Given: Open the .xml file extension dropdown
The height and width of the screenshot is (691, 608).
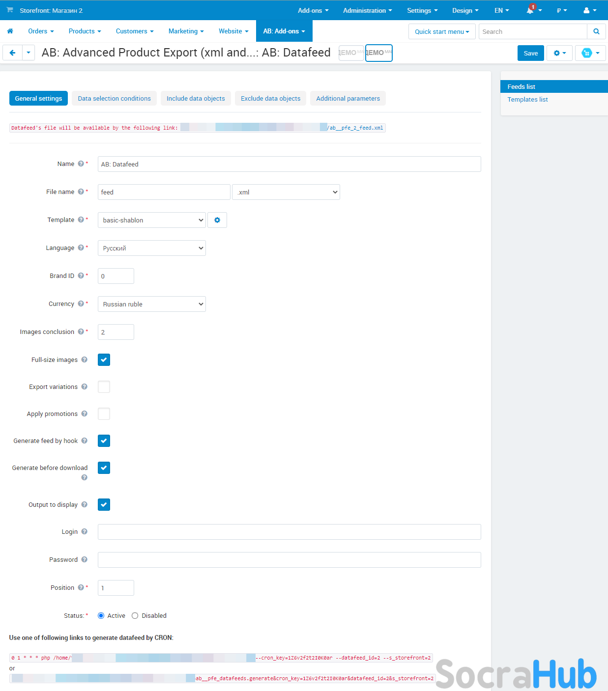Looking at the screenshot, I should (286, 192).
